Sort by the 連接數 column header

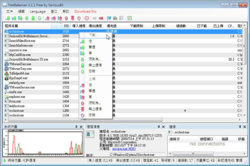[177, 26]
